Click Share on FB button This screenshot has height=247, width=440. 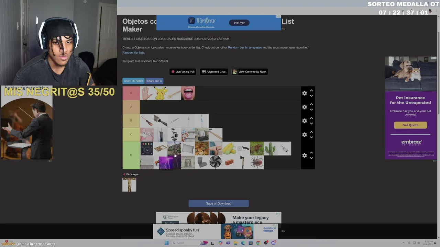154,81
